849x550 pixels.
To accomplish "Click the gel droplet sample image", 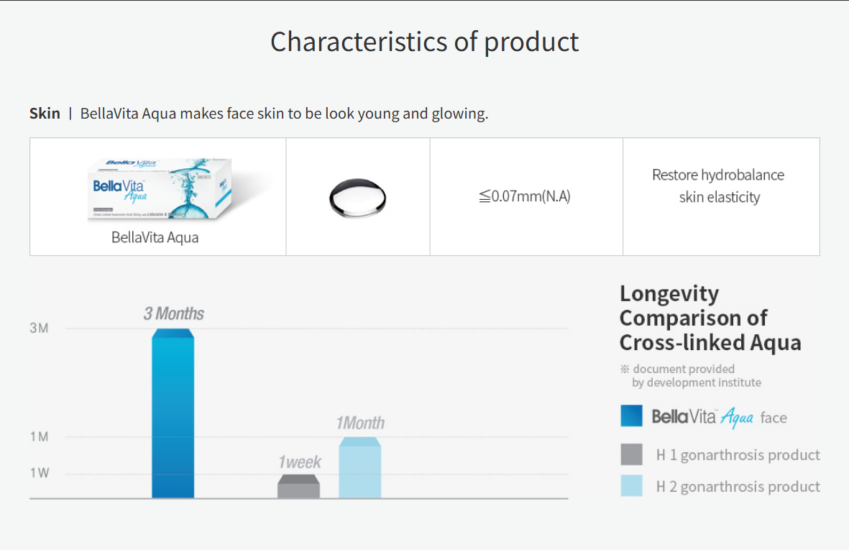I will click(x=357, y=198).
